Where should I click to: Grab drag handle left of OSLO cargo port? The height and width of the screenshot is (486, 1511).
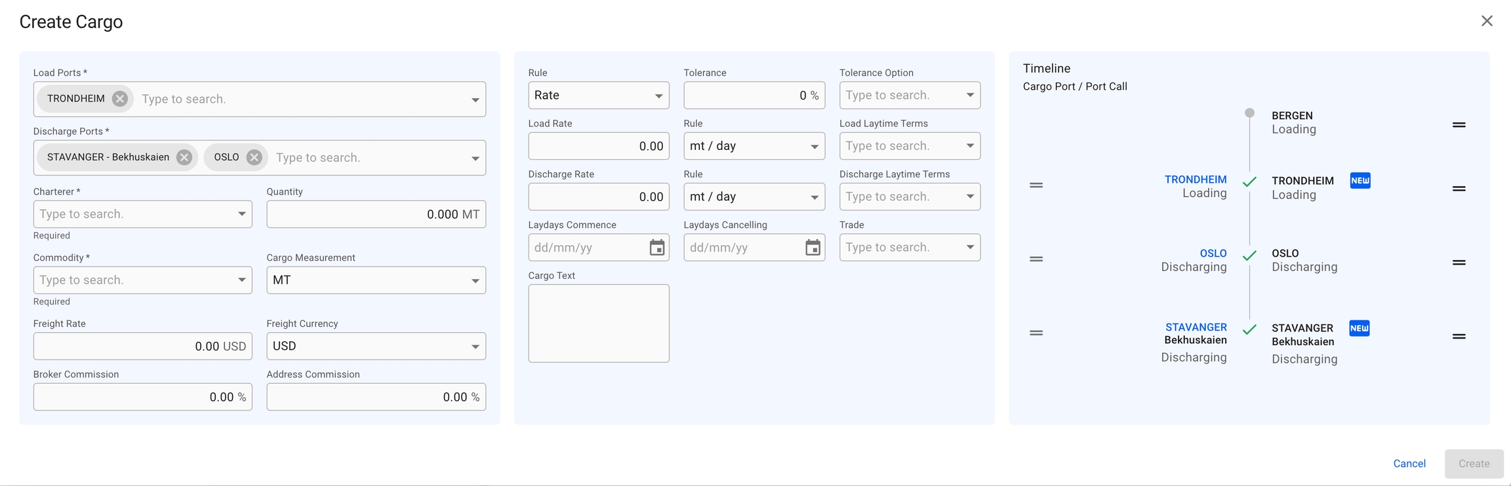click(x=1036, y=259)
